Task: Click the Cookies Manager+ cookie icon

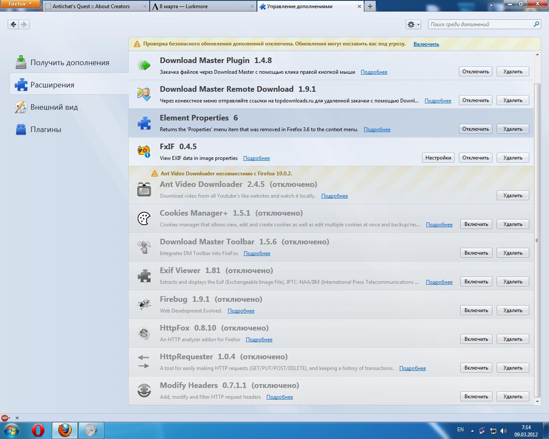Action: pyautogui.click(x=144, y=218)
